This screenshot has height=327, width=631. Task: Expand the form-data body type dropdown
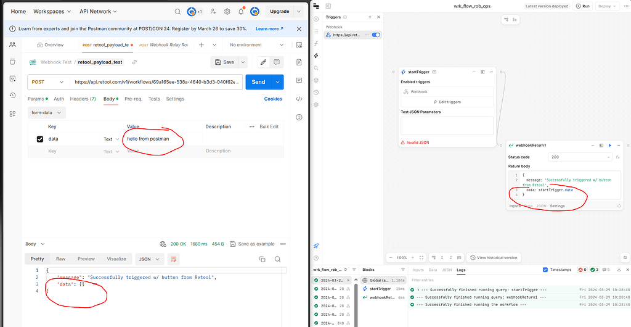coord(47,112)
